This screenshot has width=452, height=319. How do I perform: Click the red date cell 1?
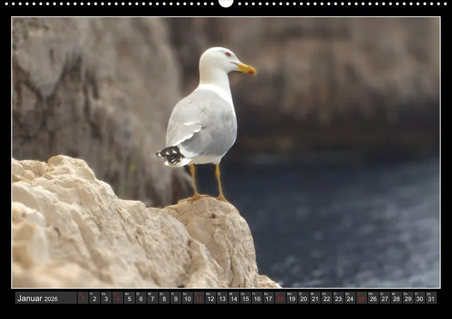coord(83,298)
